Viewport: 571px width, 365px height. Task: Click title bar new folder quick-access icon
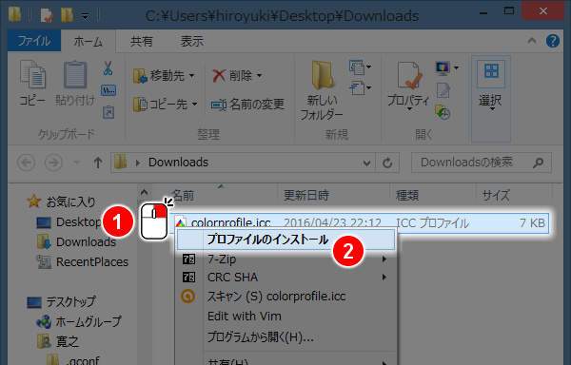click(x=68, y=15)
